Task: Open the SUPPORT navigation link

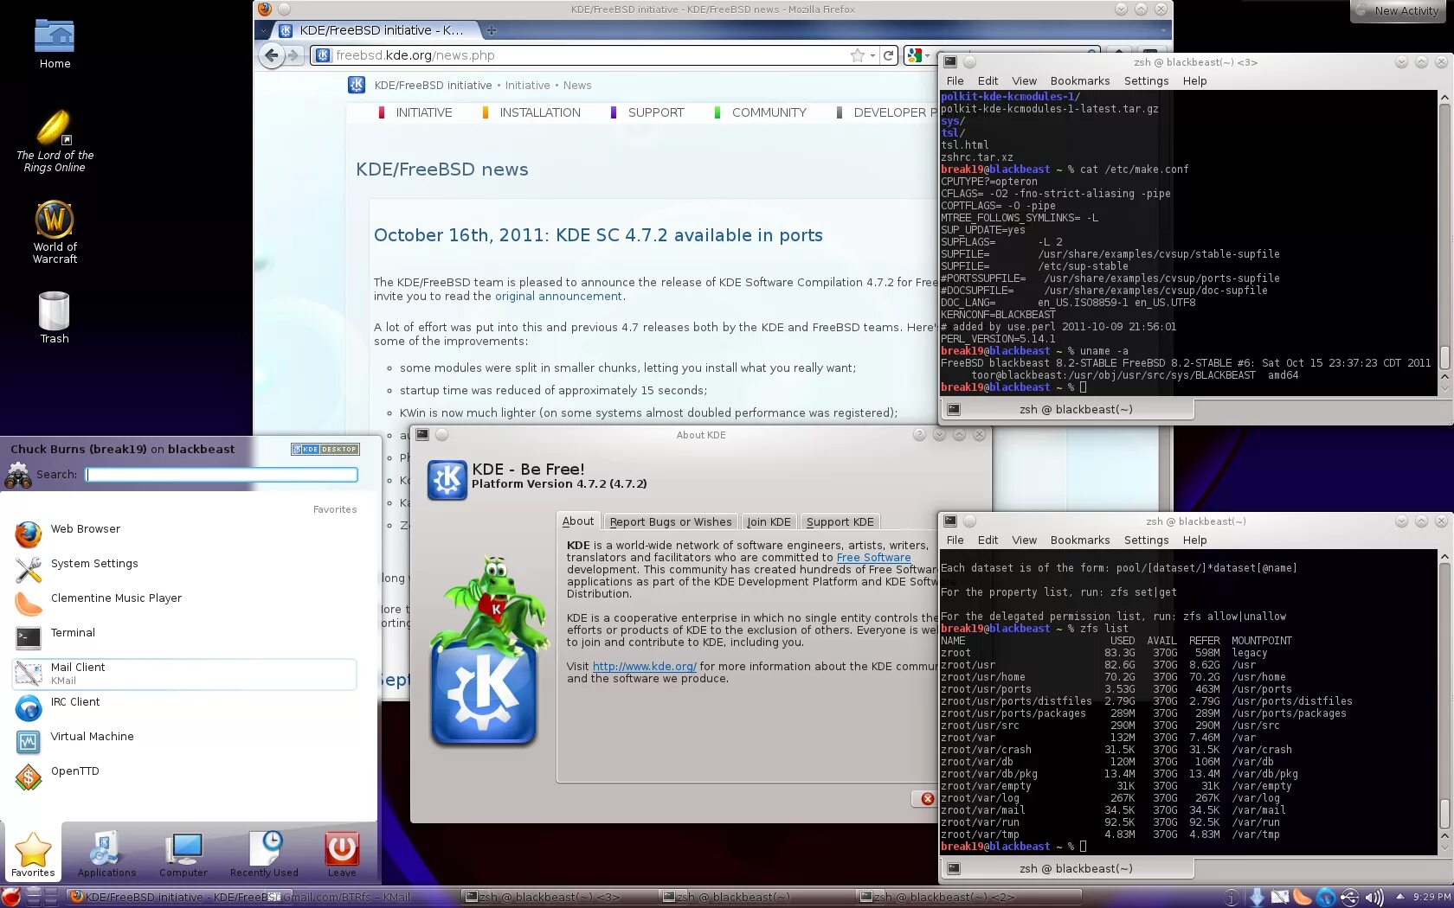Action: (656, 112)
